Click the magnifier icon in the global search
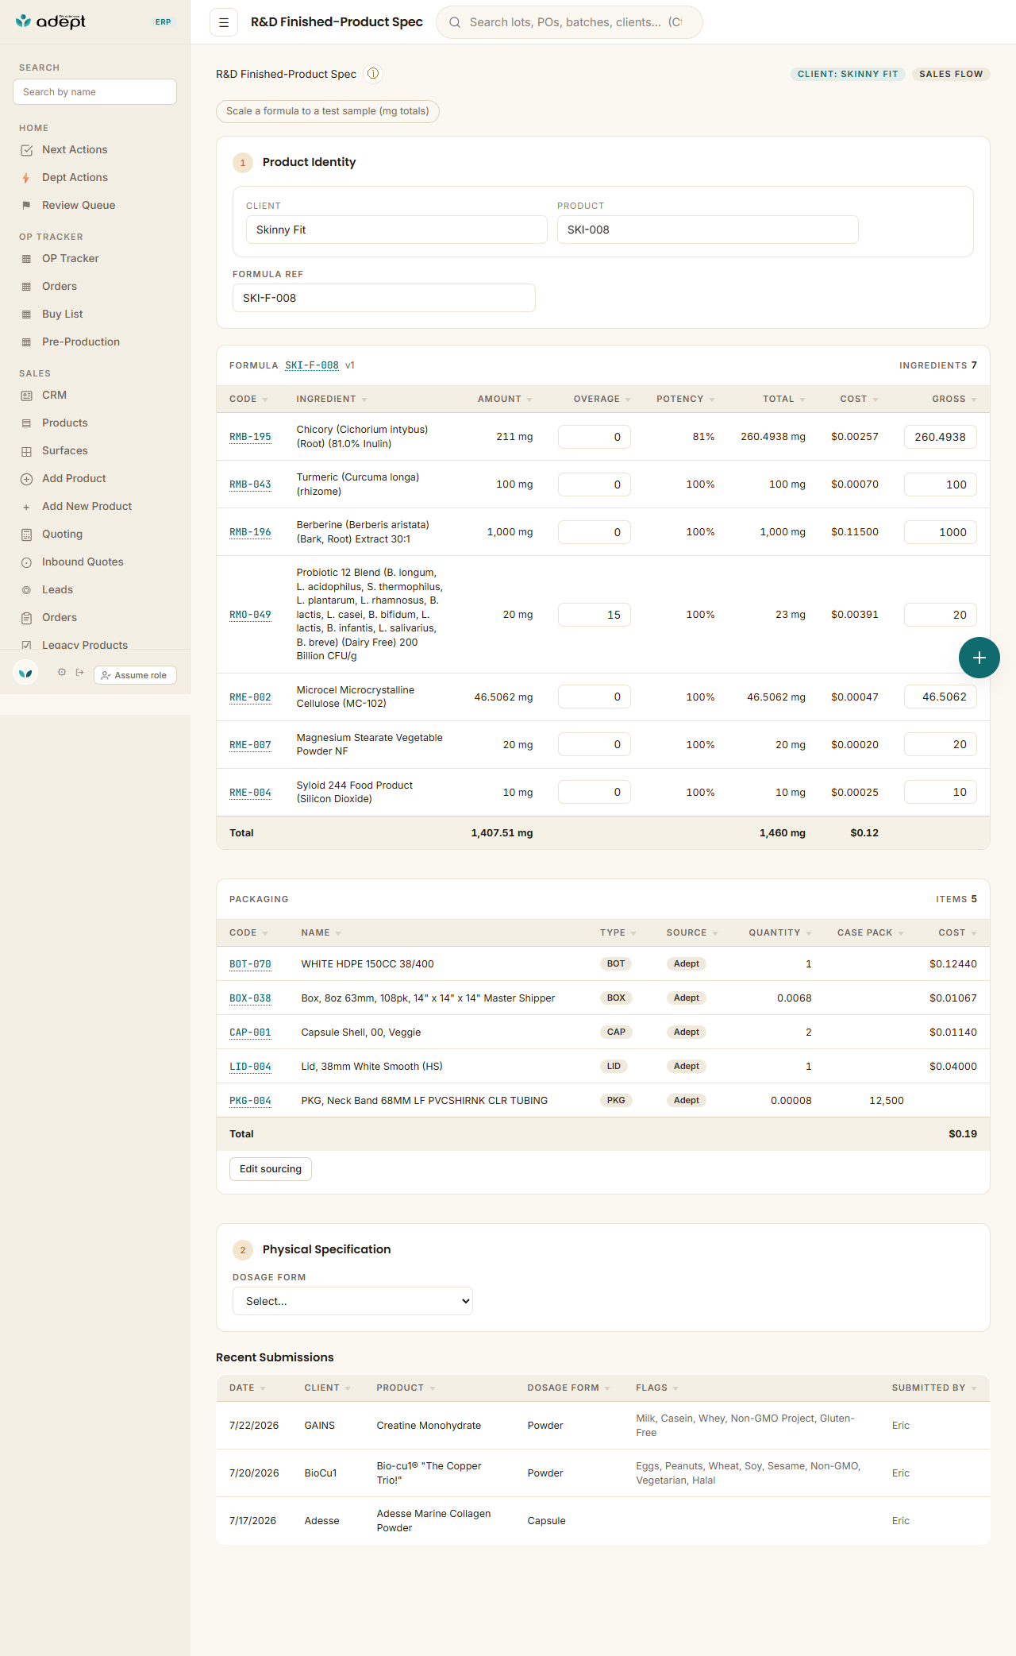The image size is (1016, 1656). click(455, 22)
